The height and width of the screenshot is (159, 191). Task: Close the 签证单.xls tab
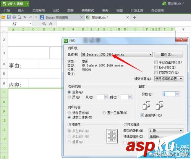click(128, 18)
